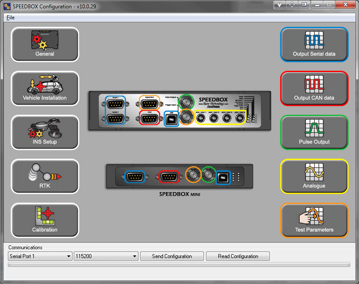Open Analogue output settings
359x284 pixels.
pyautogui.click(x=314, y=176)
